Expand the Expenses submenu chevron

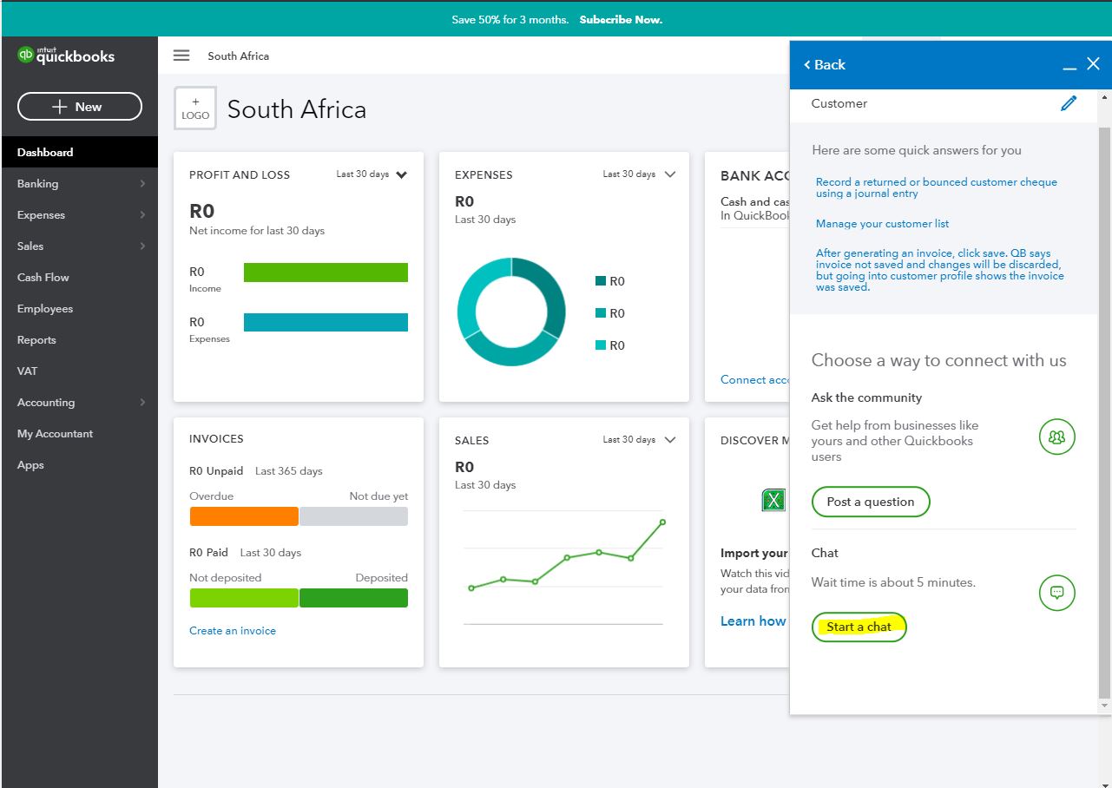point(142,215)
